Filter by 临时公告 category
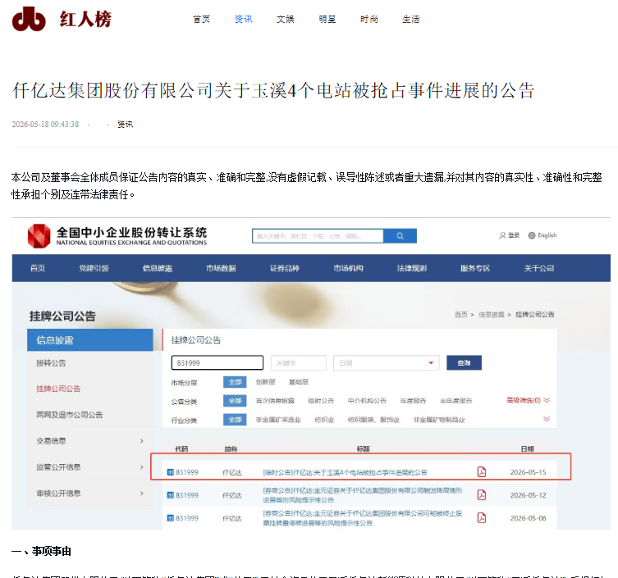 (x=321, y=401)
